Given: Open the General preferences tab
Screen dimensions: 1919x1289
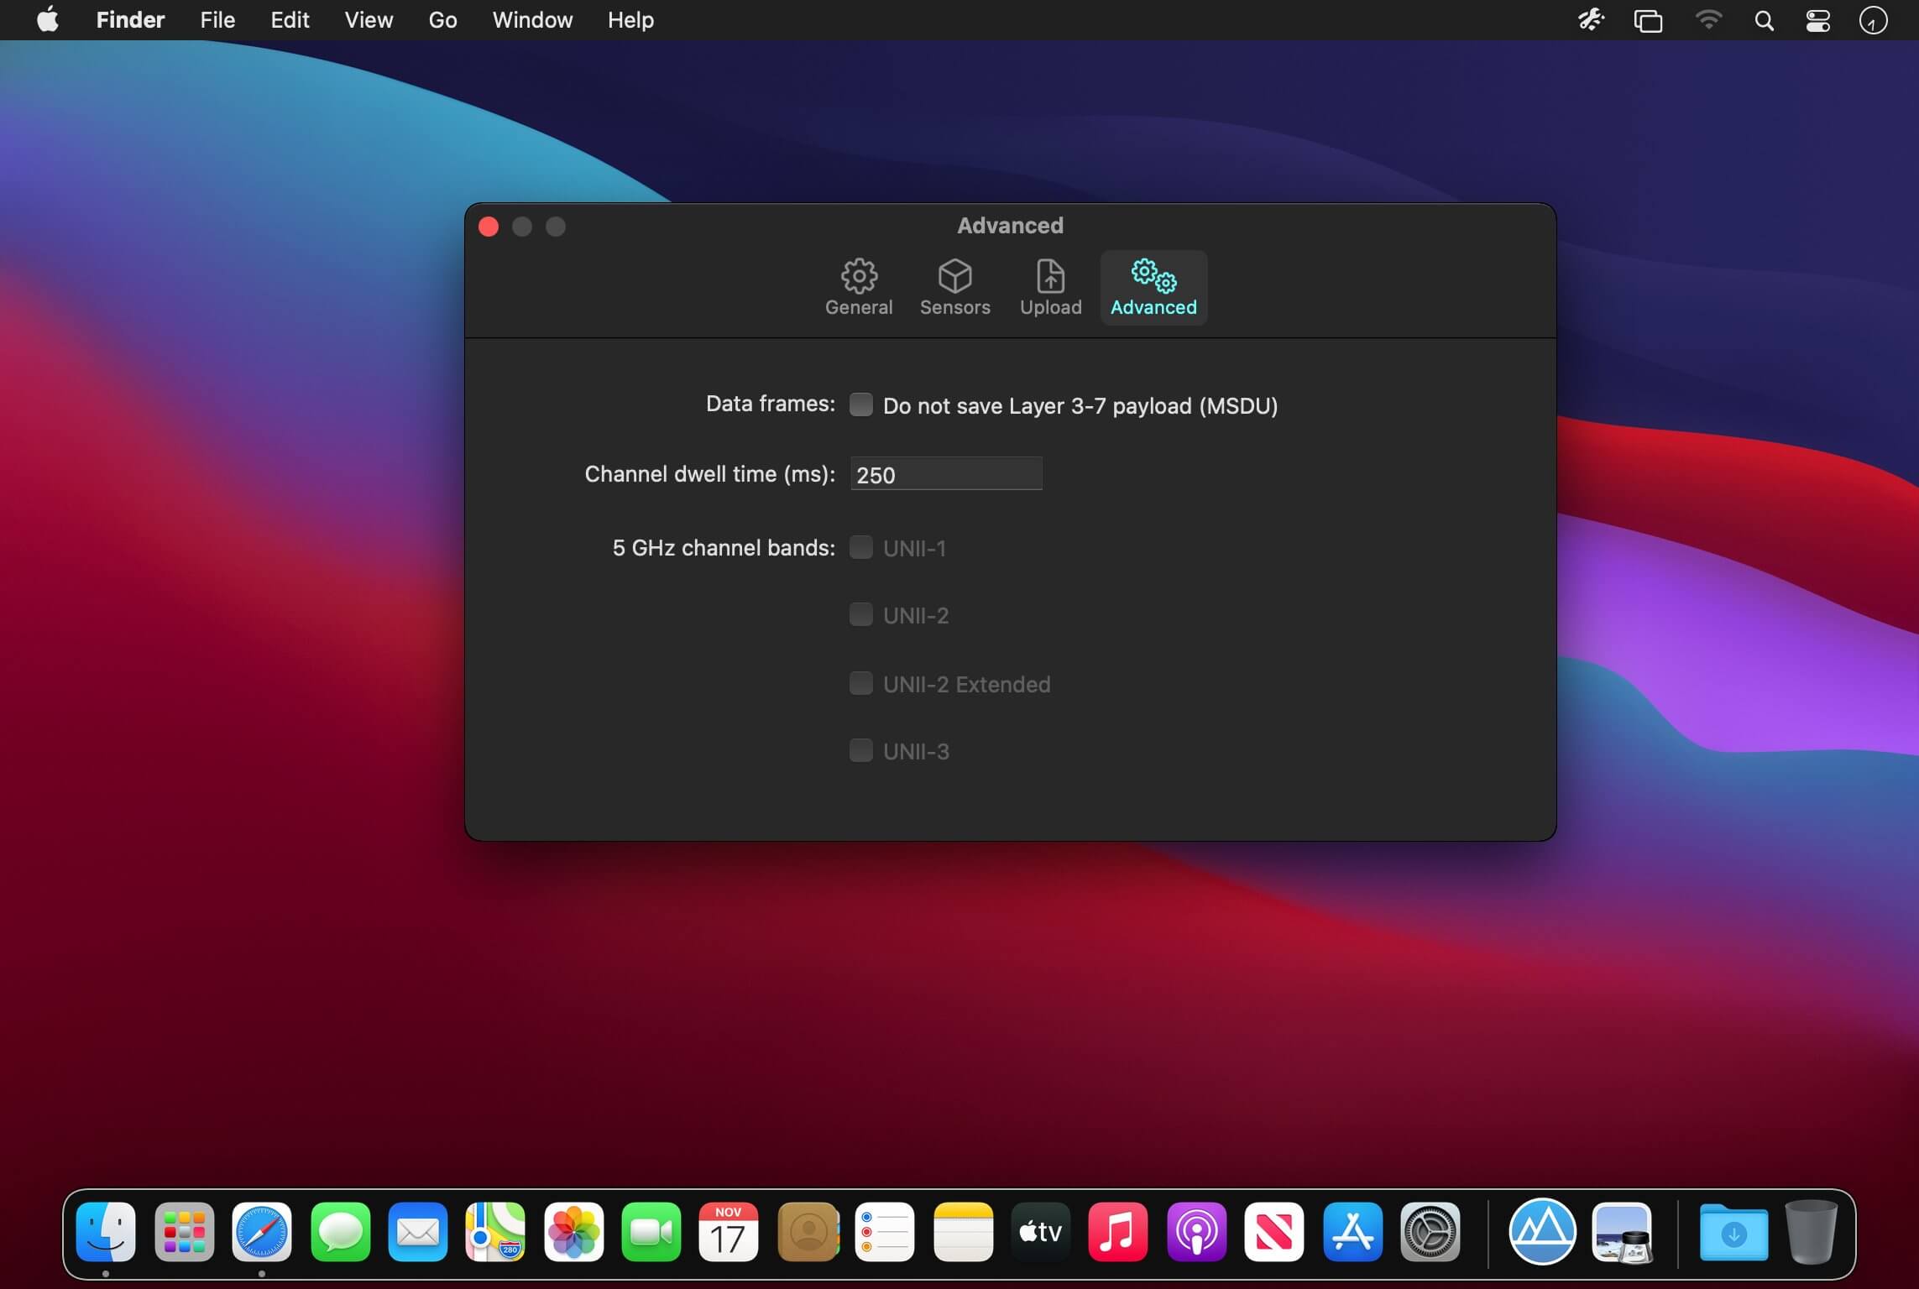Looking at the screenshot, I should [858, 287].
